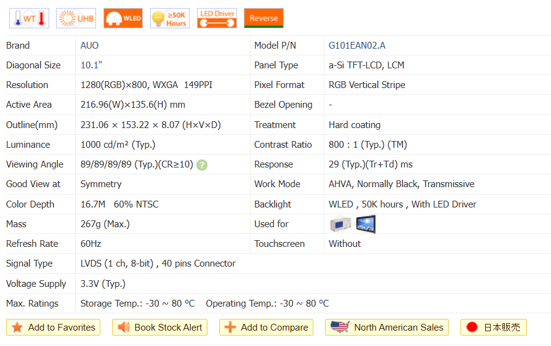Click the LED Driver badge icon
551x346 pixels.
pyautogui.click(x=217, y=18)
